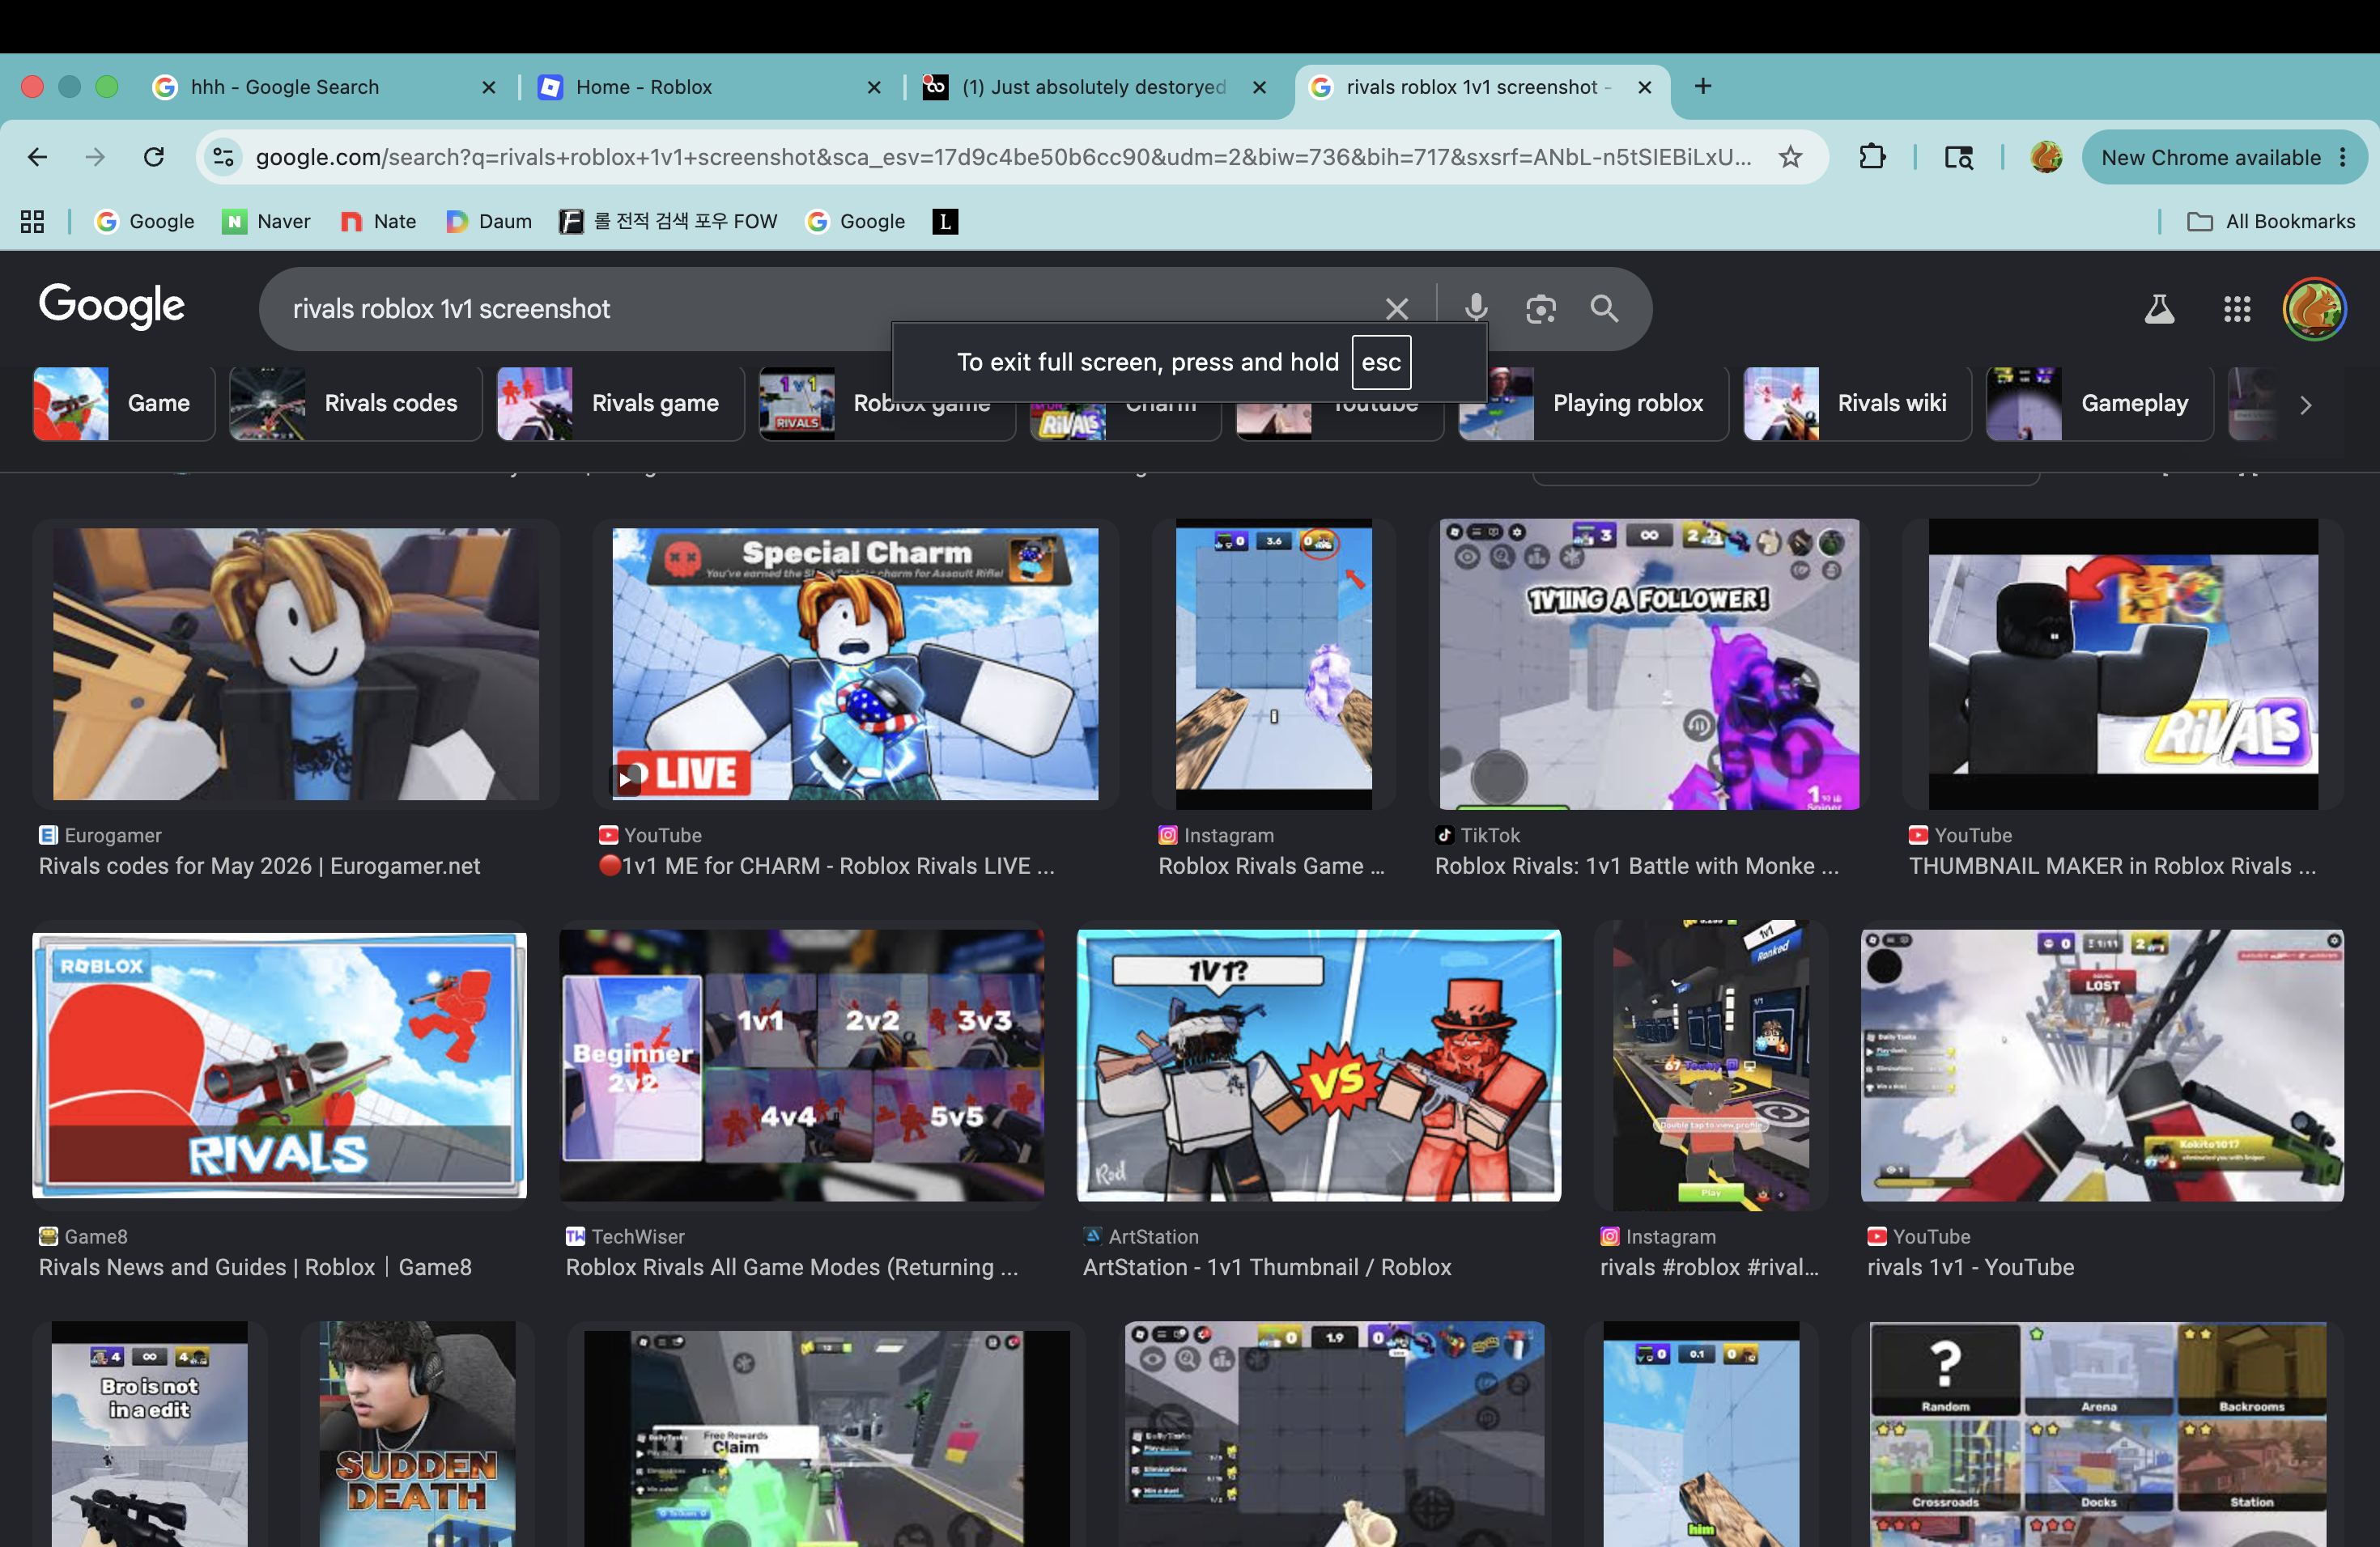Open Search Labs flask icon

pos(2159,309)
